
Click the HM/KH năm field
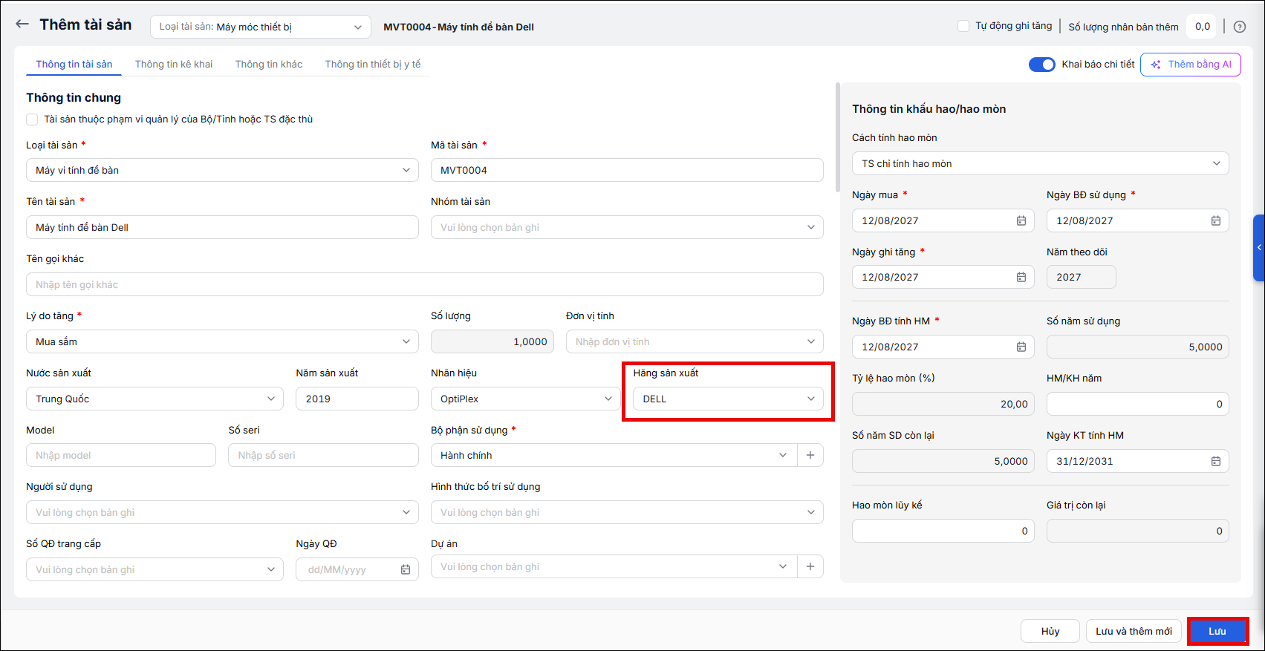(1138, 404)
